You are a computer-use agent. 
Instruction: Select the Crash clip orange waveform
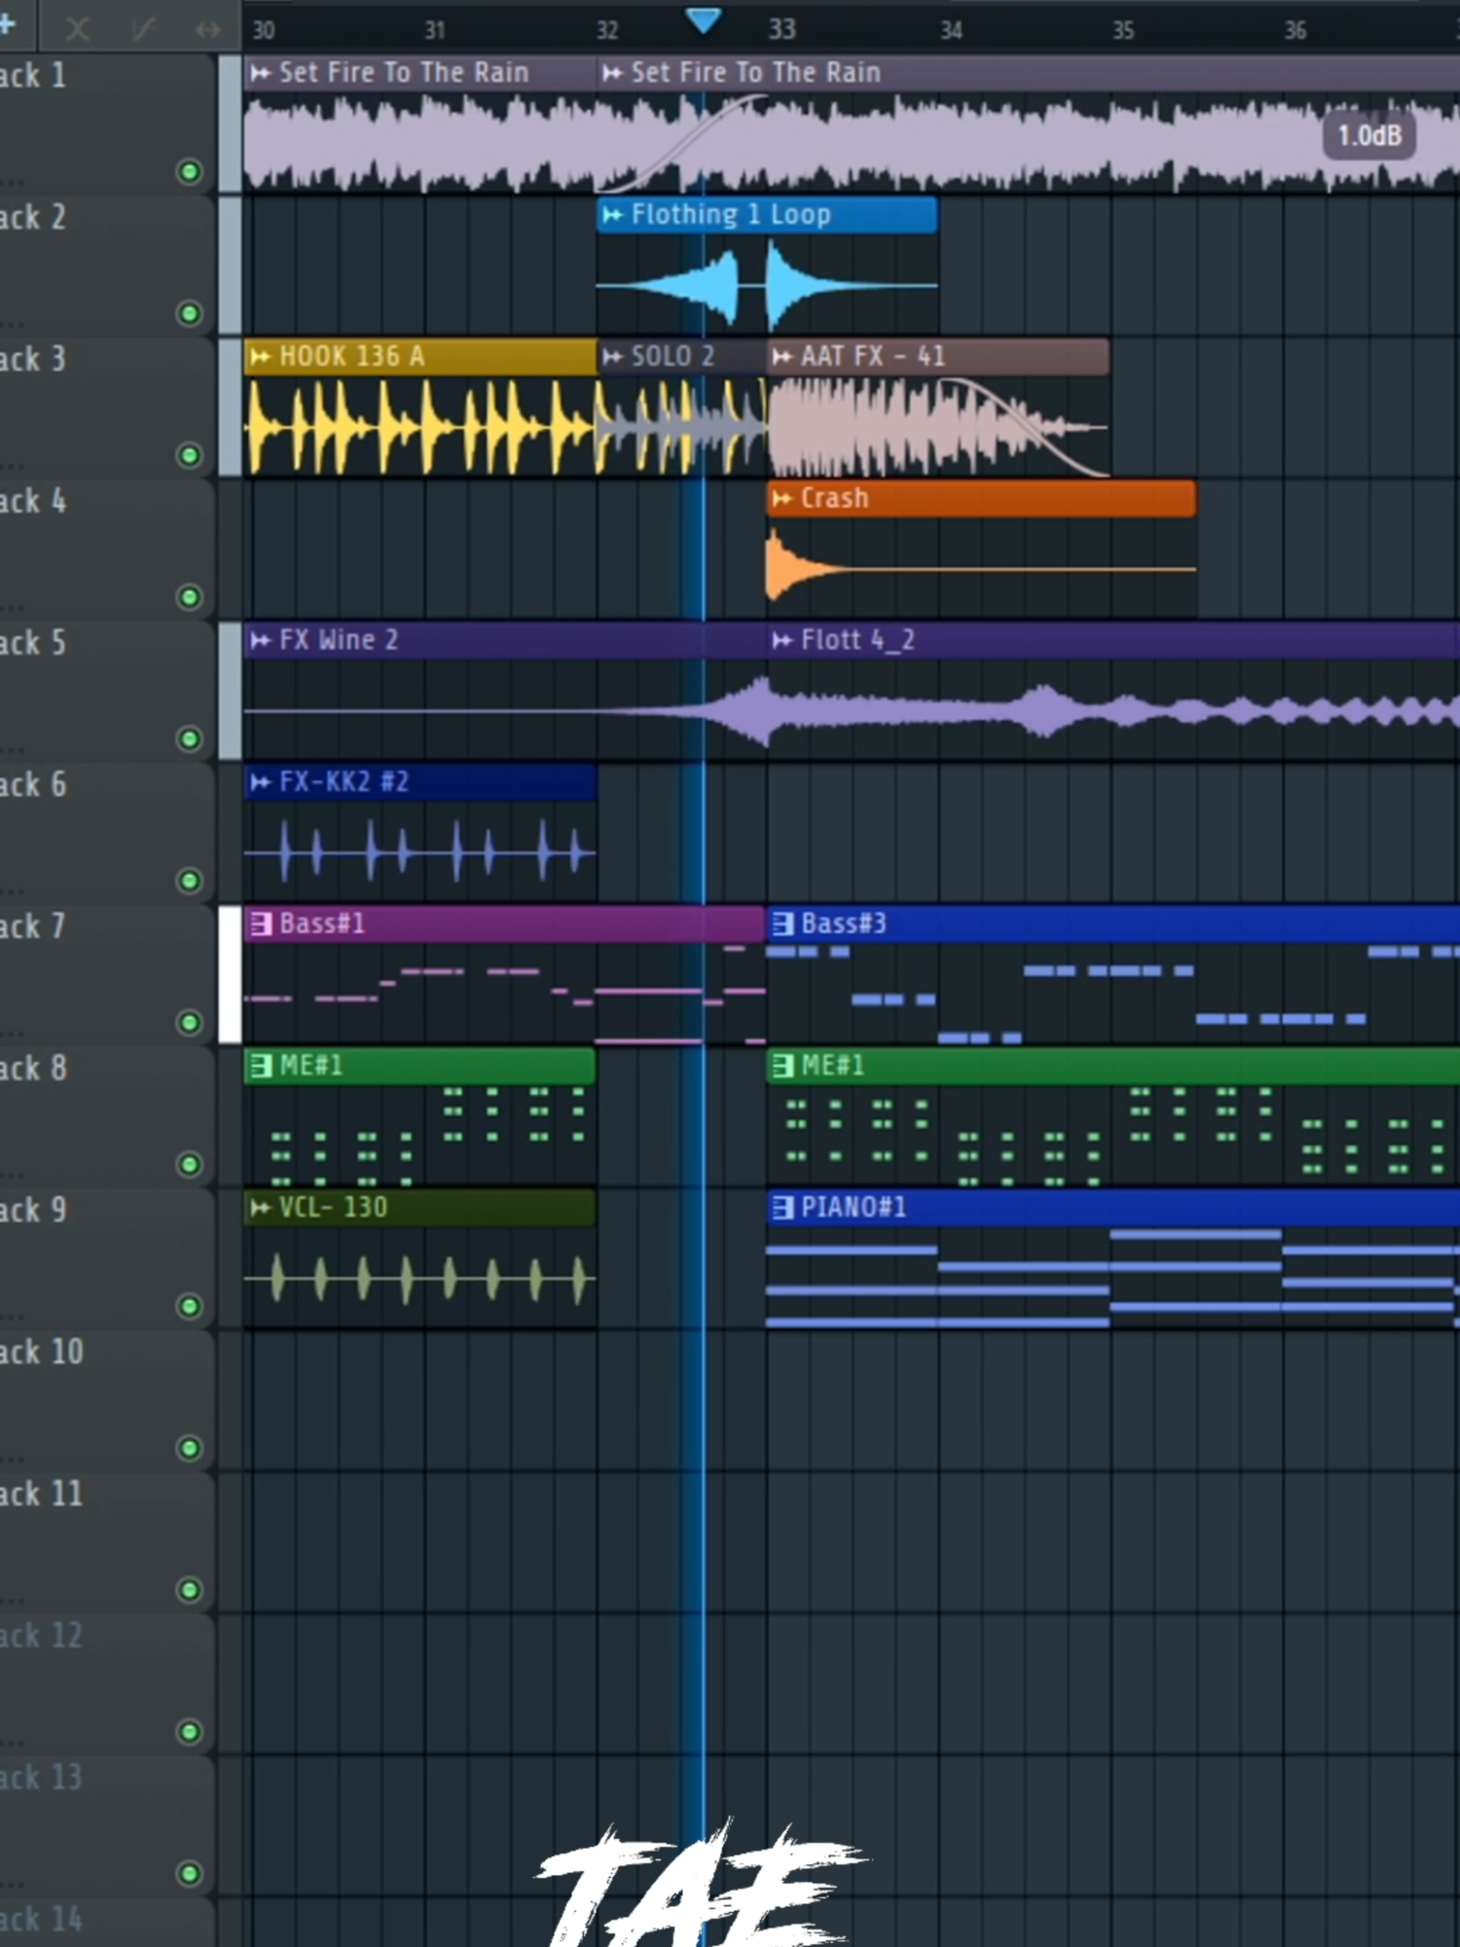[x=981, y=568]
